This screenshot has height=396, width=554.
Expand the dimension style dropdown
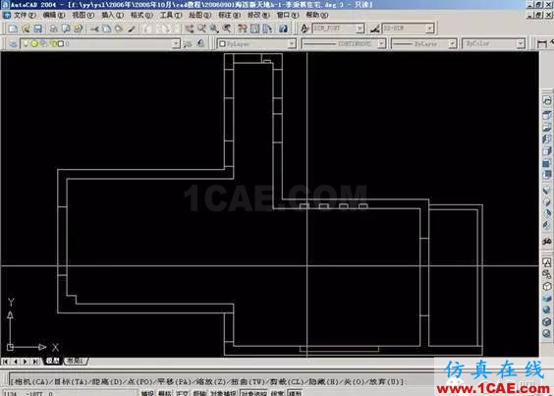[x=429, y=28]
